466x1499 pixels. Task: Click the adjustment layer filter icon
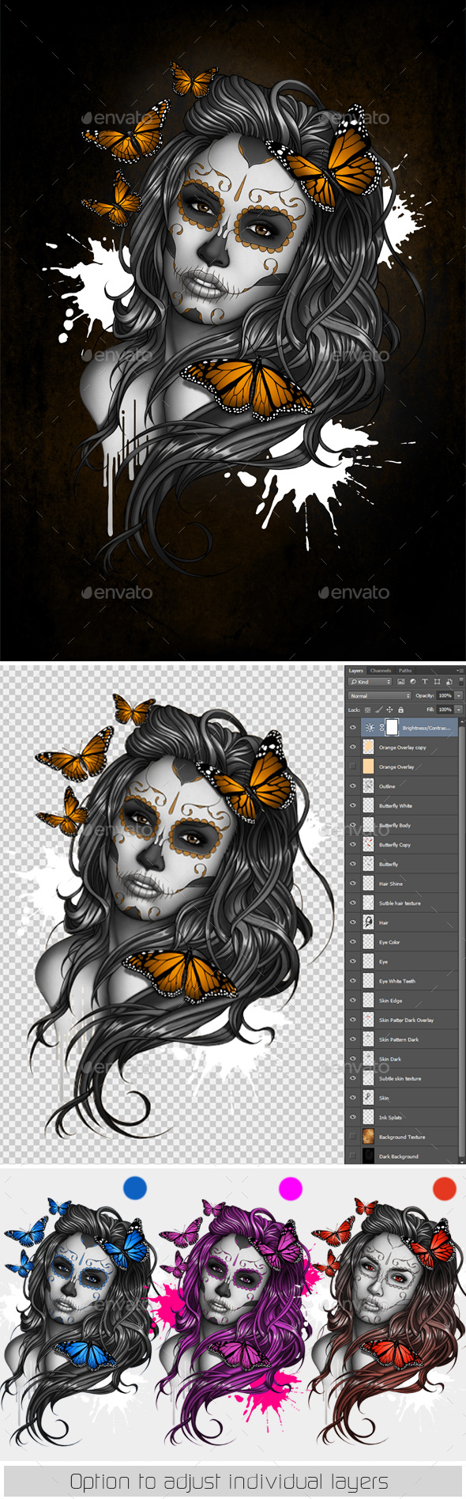(412, 682)
